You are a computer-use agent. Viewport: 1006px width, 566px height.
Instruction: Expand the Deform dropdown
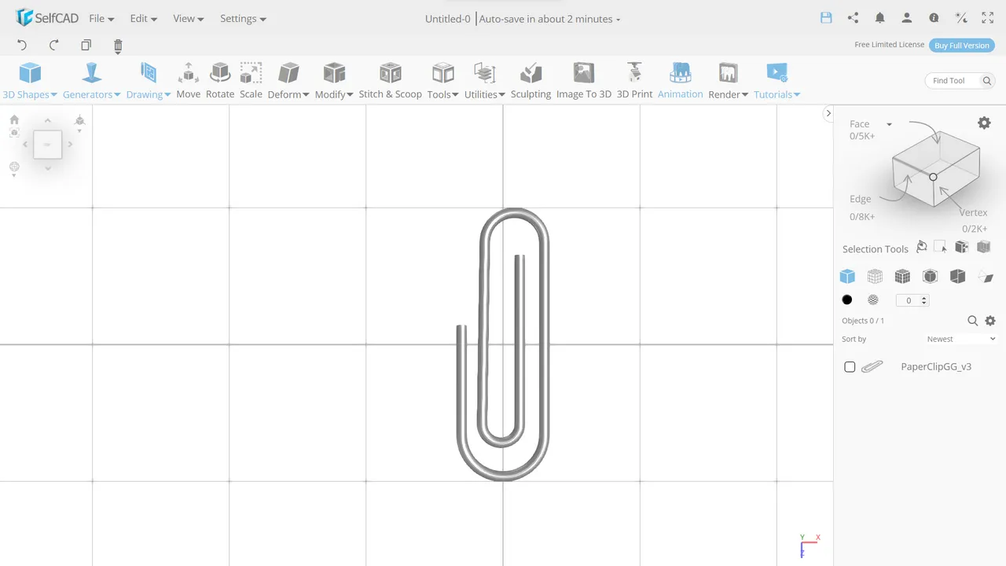[288, 81]
